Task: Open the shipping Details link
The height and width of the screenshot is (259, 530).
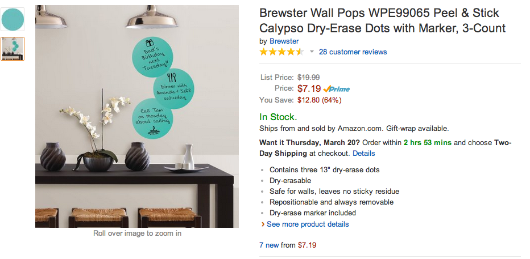Action: click(x=363, y=154)
